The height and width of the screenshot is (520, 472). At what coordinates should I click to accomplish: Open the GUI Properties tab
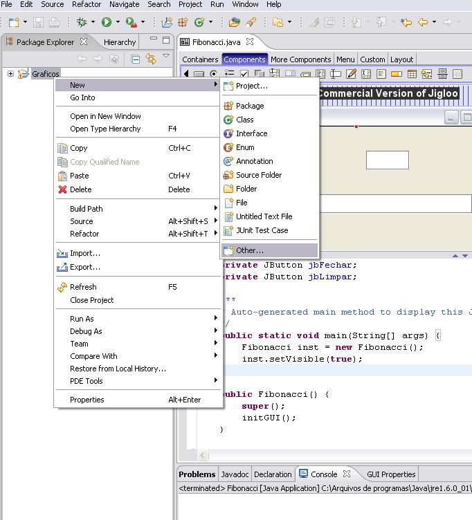[391, 474]
